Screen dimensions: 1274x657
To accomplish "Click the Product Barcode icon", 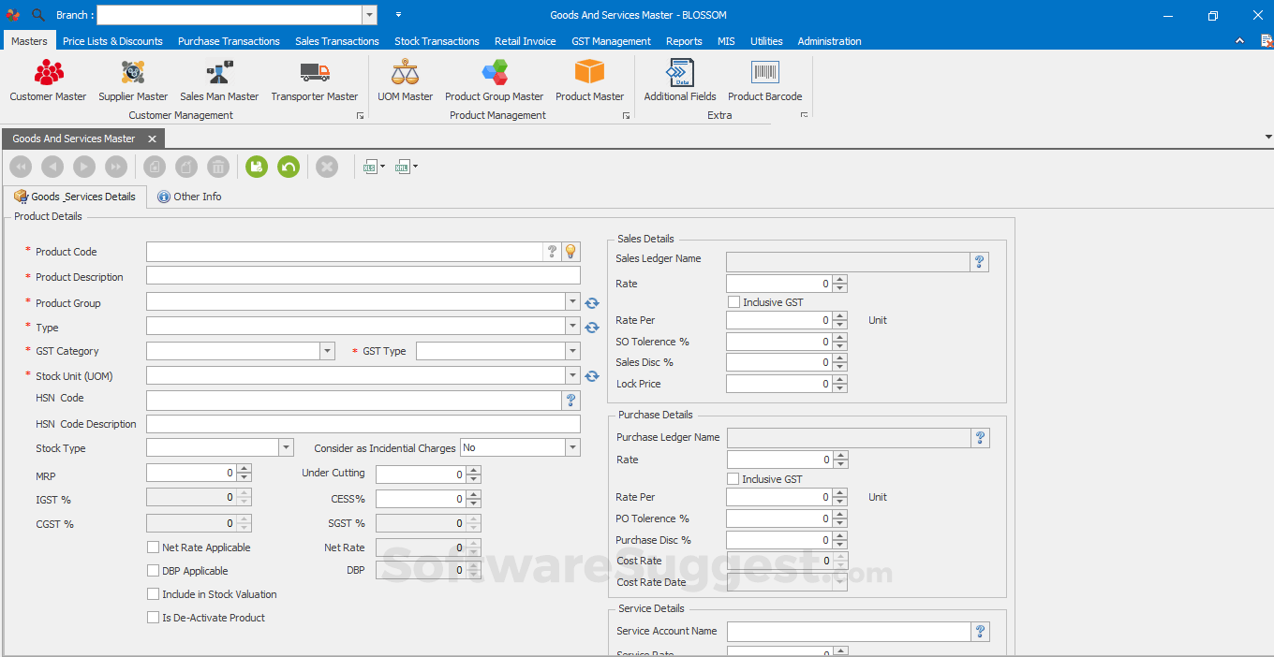I will 764,73.
